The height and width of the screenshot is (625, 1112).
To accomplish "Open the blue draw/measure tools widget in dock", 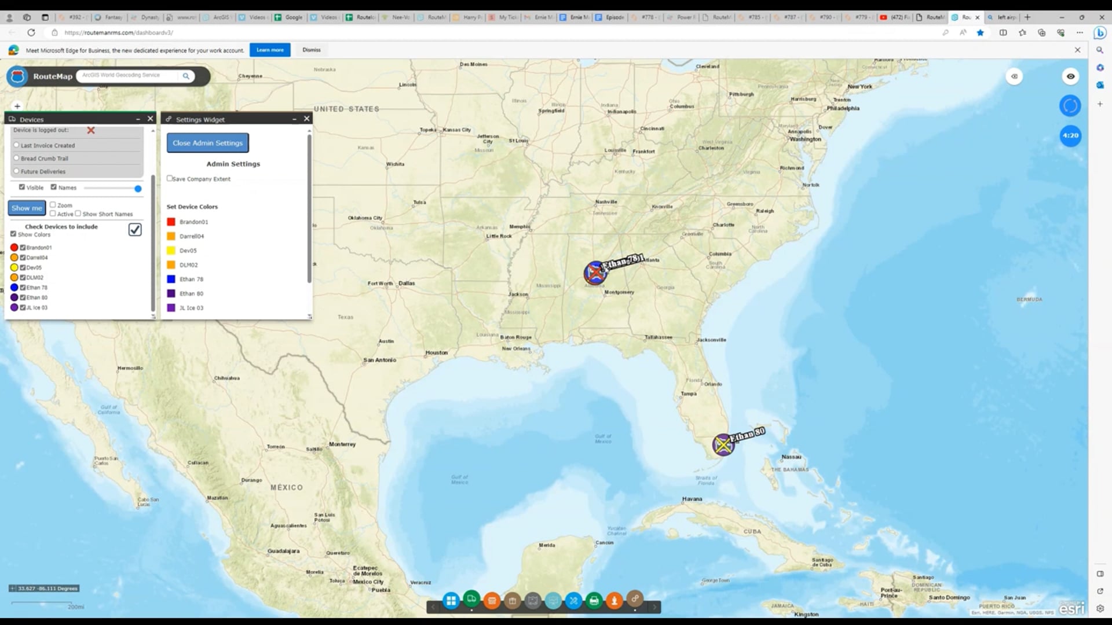I will [573, 601].
